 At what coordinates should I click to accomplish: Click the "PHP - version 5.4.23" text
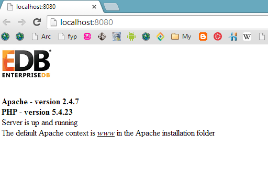[x=37, y=112]
